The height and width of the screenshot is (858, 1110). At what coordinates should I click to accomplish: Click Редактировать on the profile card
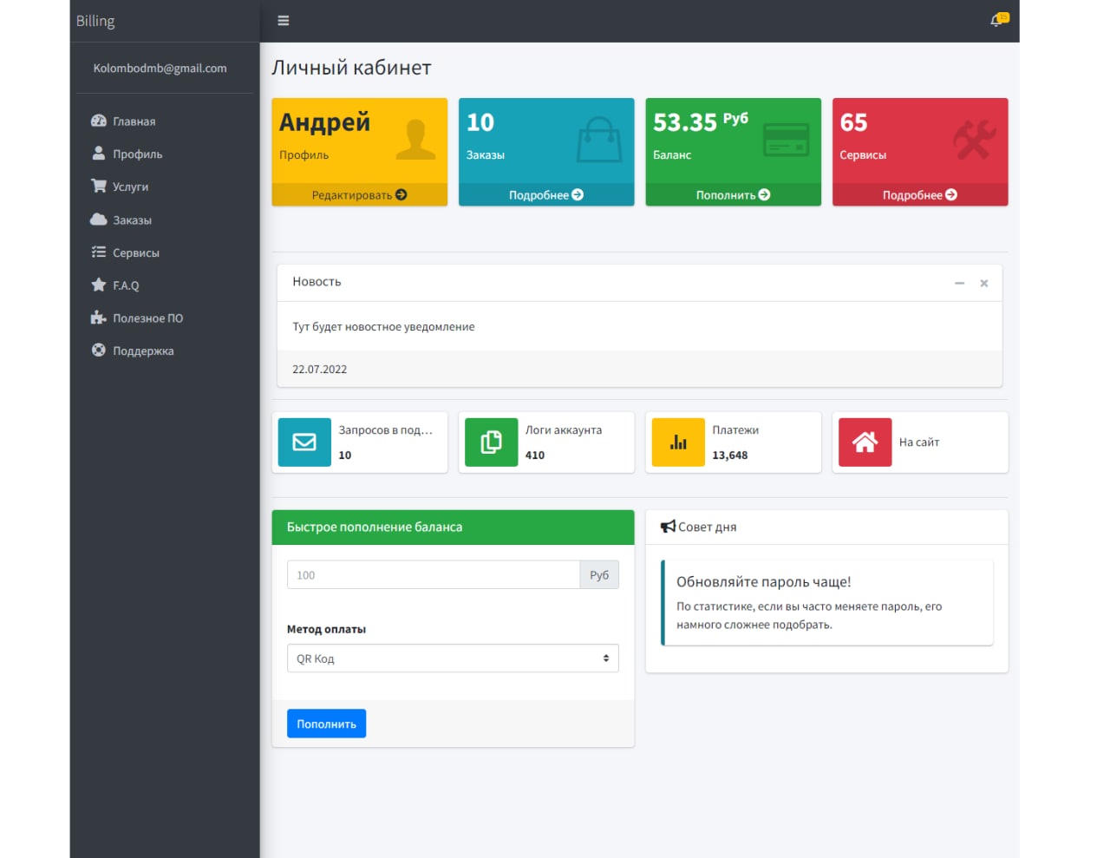(x=359, y=195)
